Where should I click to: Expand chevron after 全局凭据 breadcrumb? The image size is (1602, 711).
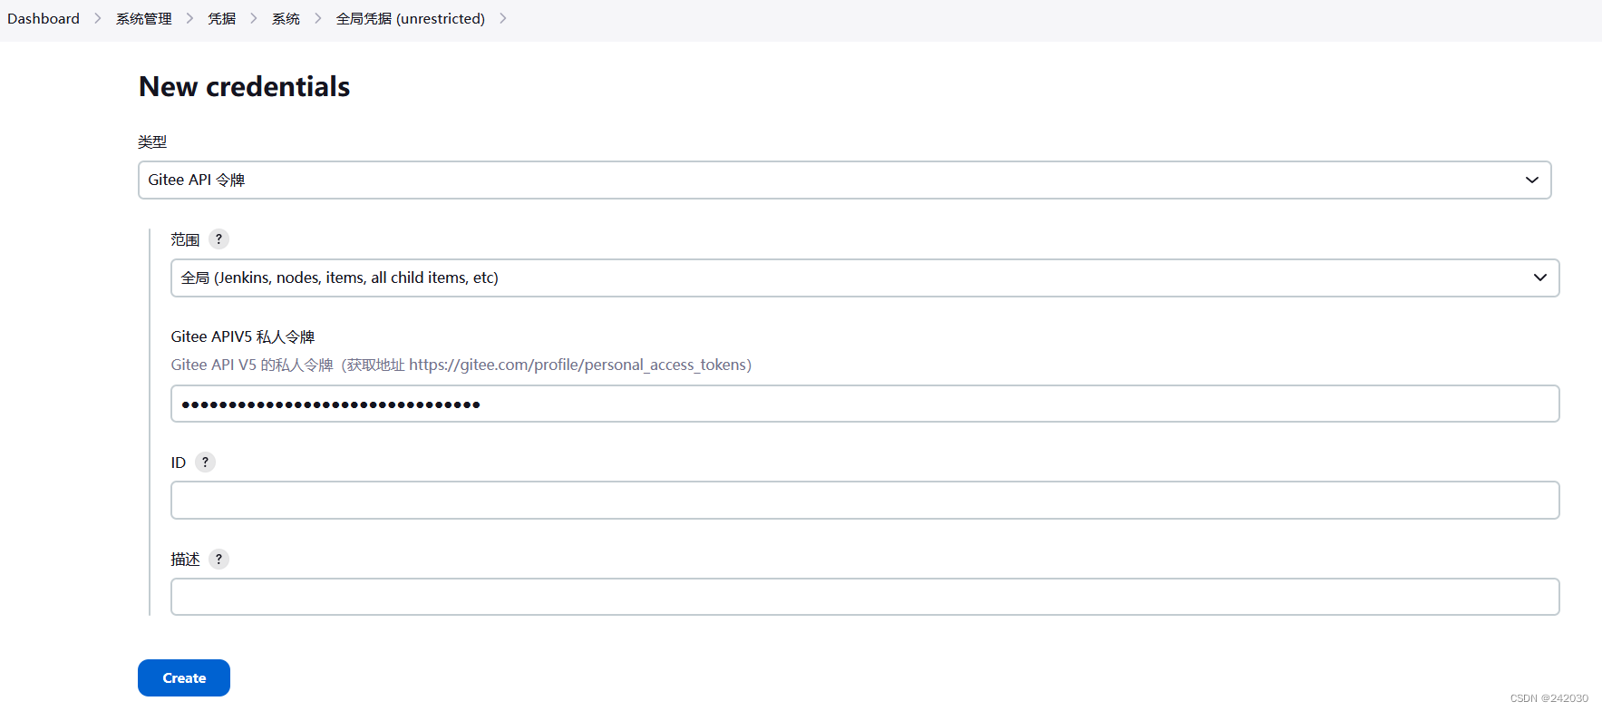(503, 18)
